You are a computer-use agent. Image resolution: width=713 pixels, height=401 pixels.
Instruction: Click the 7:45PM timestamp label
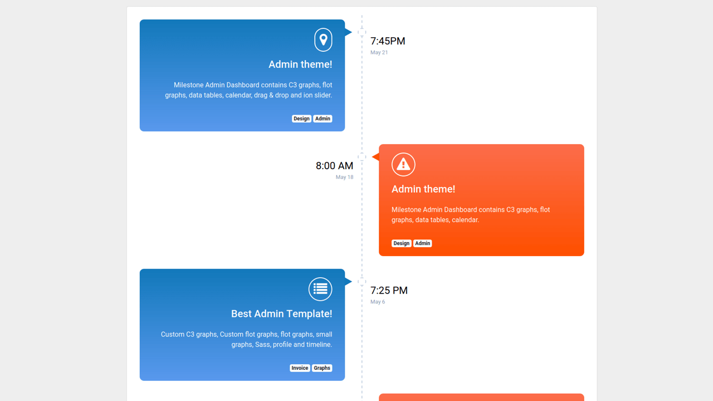pos(387,41)
